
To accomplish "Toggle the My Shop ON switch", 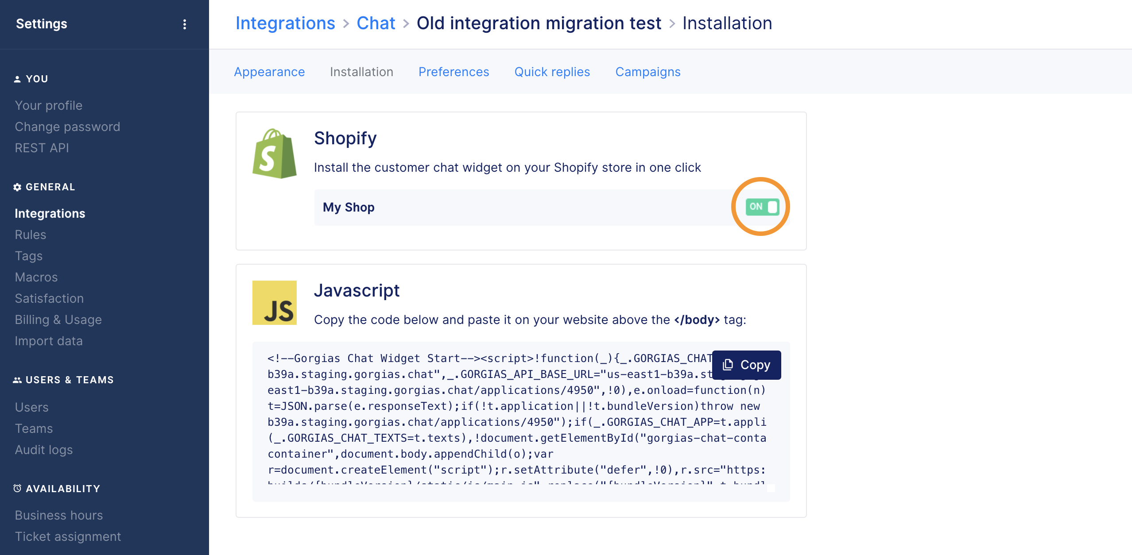I will point(762,207).
